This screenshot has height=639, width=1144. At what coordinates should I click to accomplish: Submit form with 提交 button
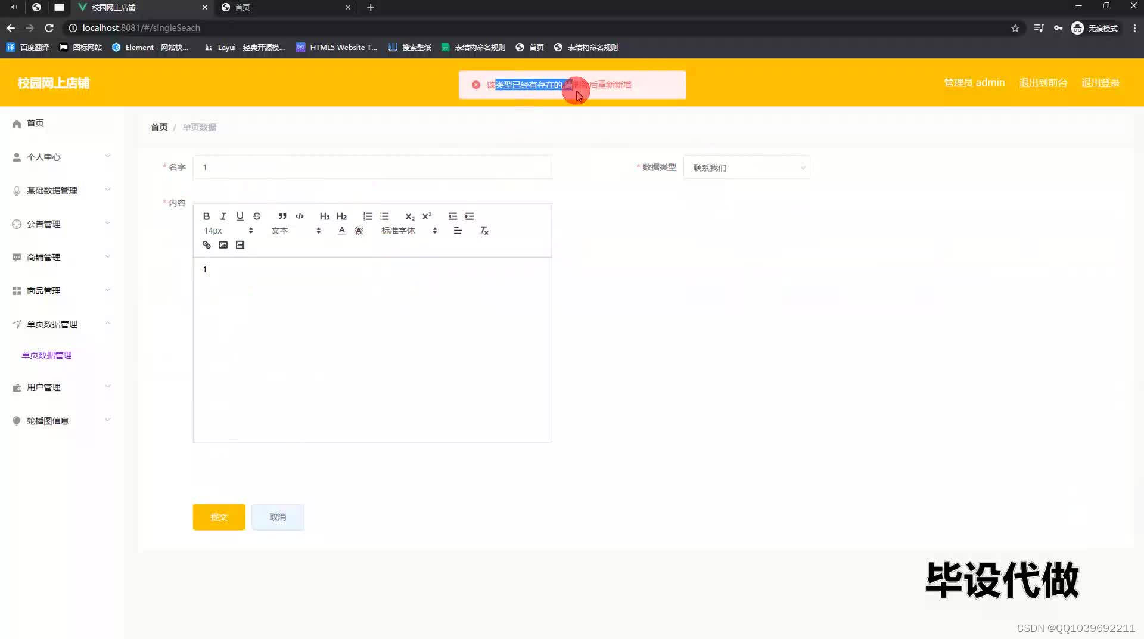click(219, 517)
